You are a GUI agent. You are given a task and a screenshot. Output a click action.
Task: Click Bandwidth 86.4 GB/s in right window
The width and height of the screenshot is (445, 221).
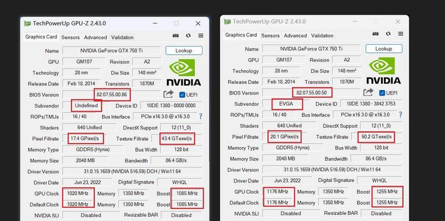click(x=376, y=159)
